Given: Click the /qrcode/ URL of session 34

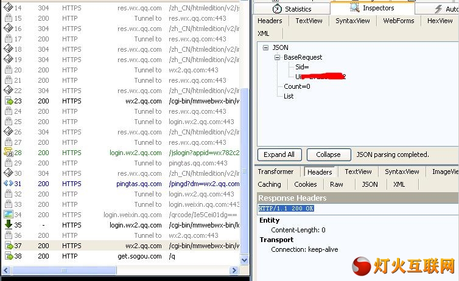Looking at the screenshot, I should 203,215.
